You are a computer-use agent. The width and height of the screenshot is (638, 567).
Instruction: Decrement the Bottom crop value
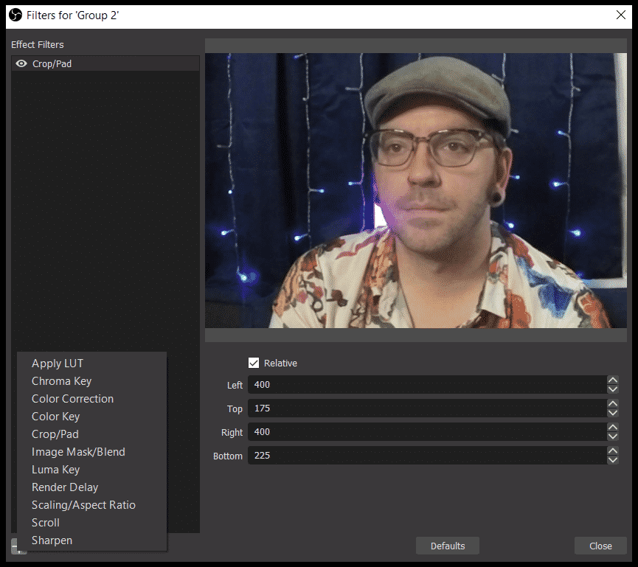[x=613, y=459]
